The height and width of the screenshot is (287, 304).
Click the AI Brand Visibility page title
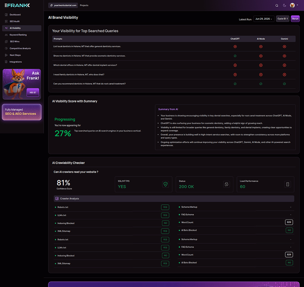[x=63, y=17]
